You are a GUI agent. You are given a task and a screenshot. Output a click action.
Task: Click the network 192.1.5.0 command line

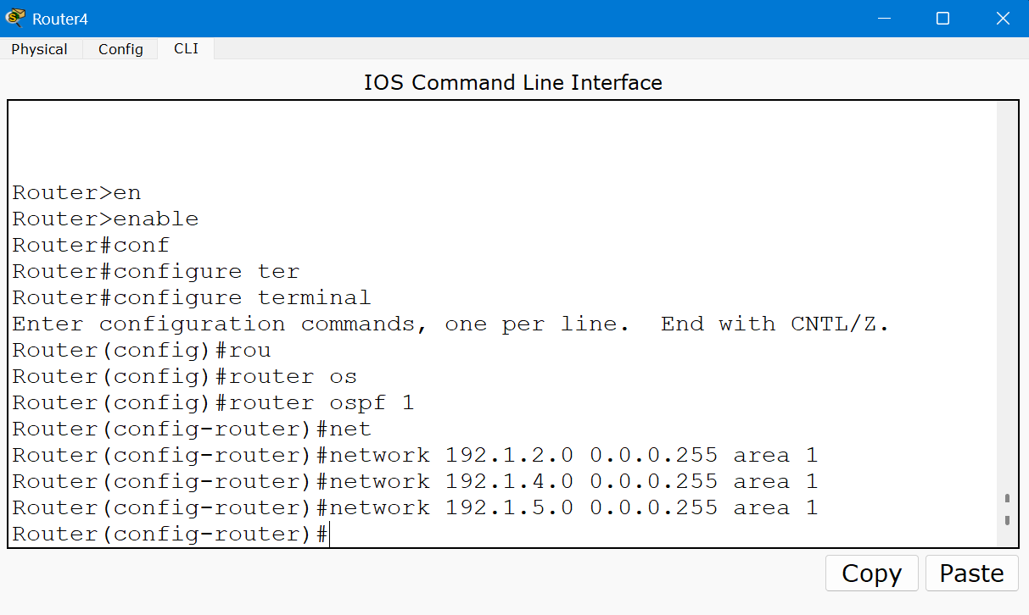415,508
